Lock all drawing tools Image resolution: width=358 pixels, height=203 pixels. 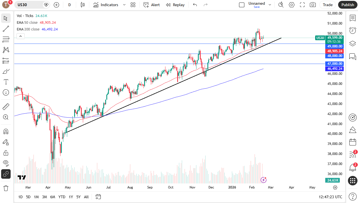[x=6, y=153]
